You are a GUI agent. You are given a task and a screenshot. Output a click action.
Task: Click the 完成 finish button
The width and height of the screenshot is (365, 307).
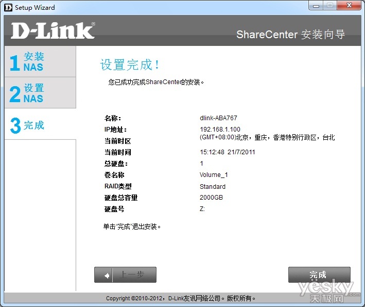(319, 274)
